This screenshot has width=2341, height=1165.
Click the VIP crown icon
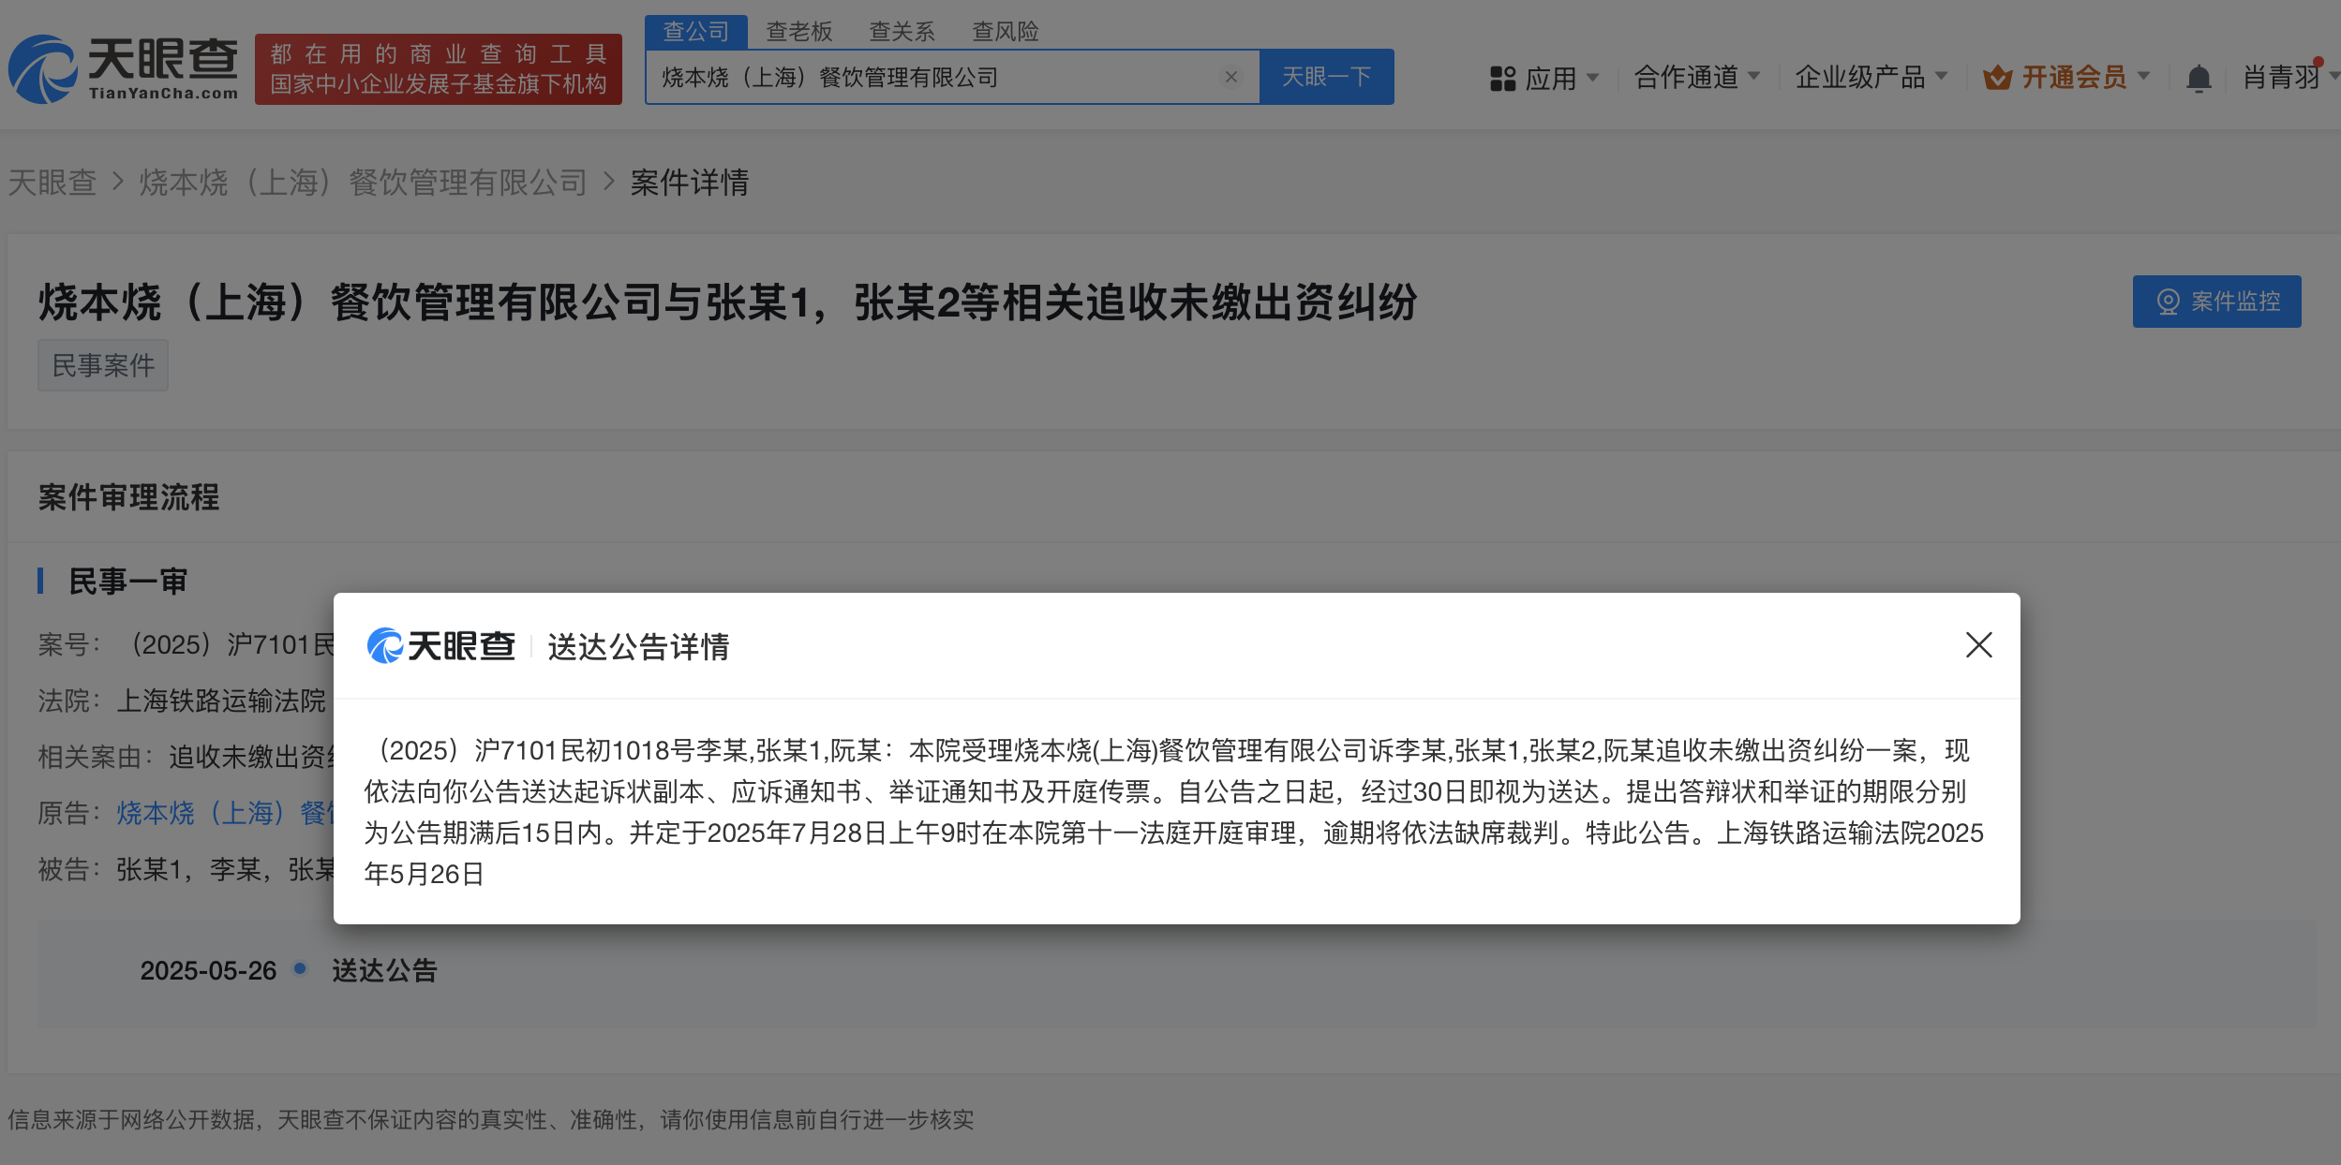pos(1997,78)
